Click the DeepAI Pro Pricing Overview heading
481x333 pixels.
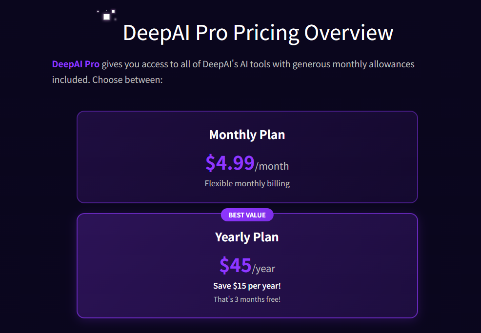coord(258,33)
